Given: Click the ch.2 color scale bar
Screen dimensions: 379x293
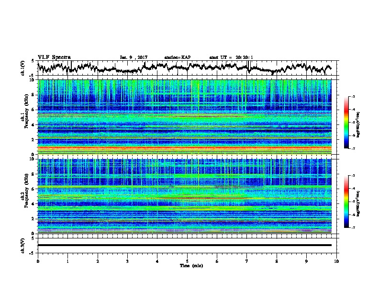Looking at the screenshot, I should [346, 202].
